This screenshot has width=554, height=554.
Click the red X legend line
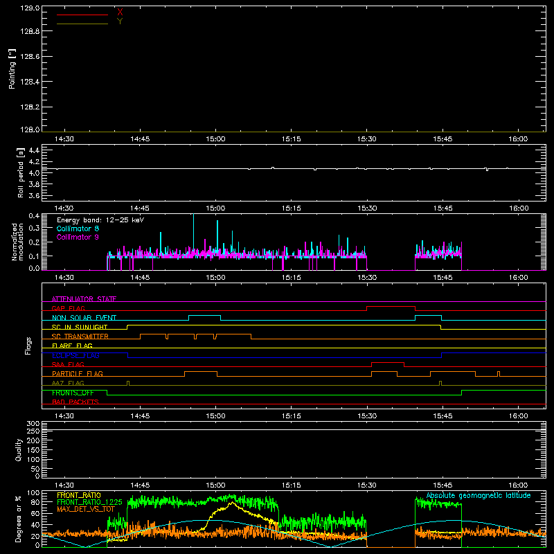[82, 15]
